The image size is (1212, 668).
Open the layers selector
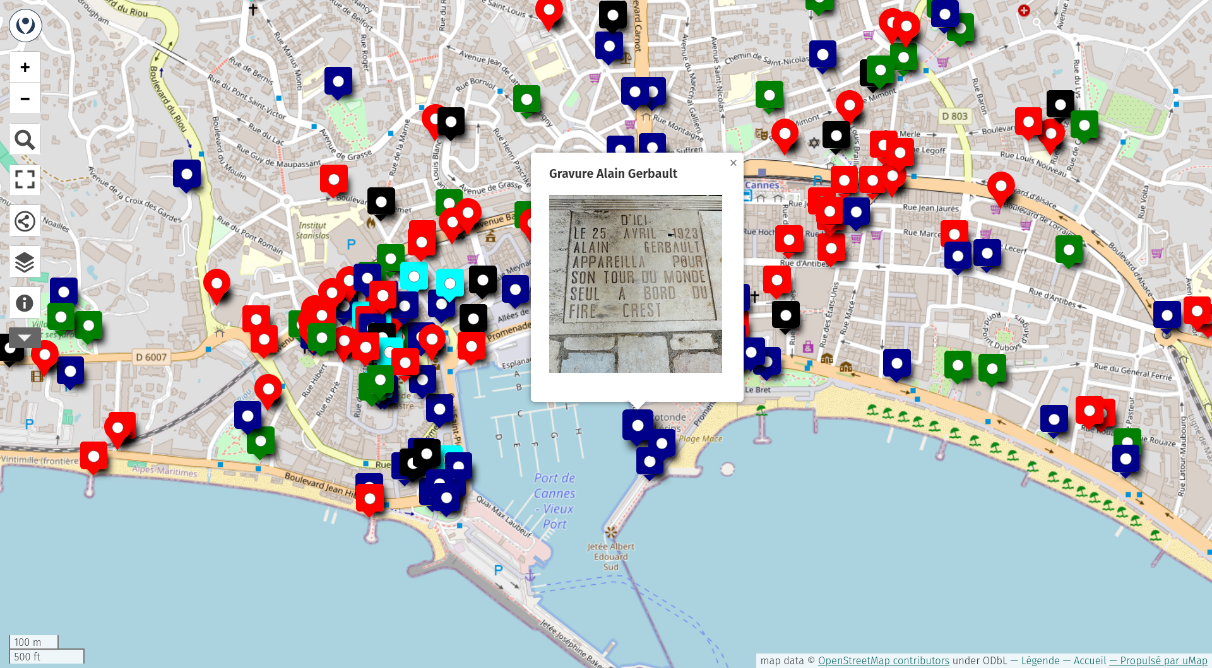tap(25, 262)
